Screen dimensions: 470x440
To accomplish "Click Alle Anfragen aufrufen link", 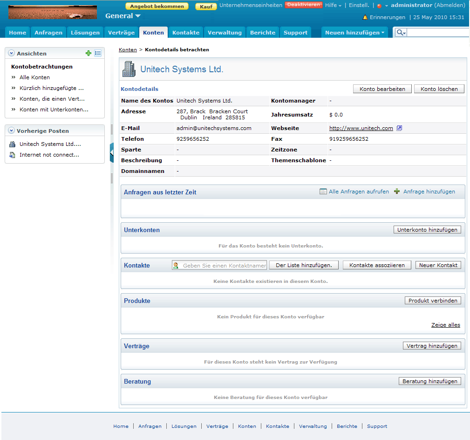I will 359,192.
